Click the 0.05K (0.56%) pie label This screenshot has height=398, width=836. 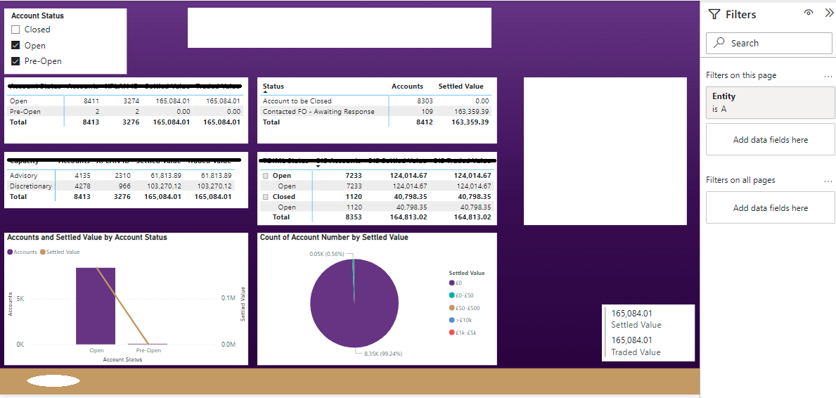(x=327, y=254)
